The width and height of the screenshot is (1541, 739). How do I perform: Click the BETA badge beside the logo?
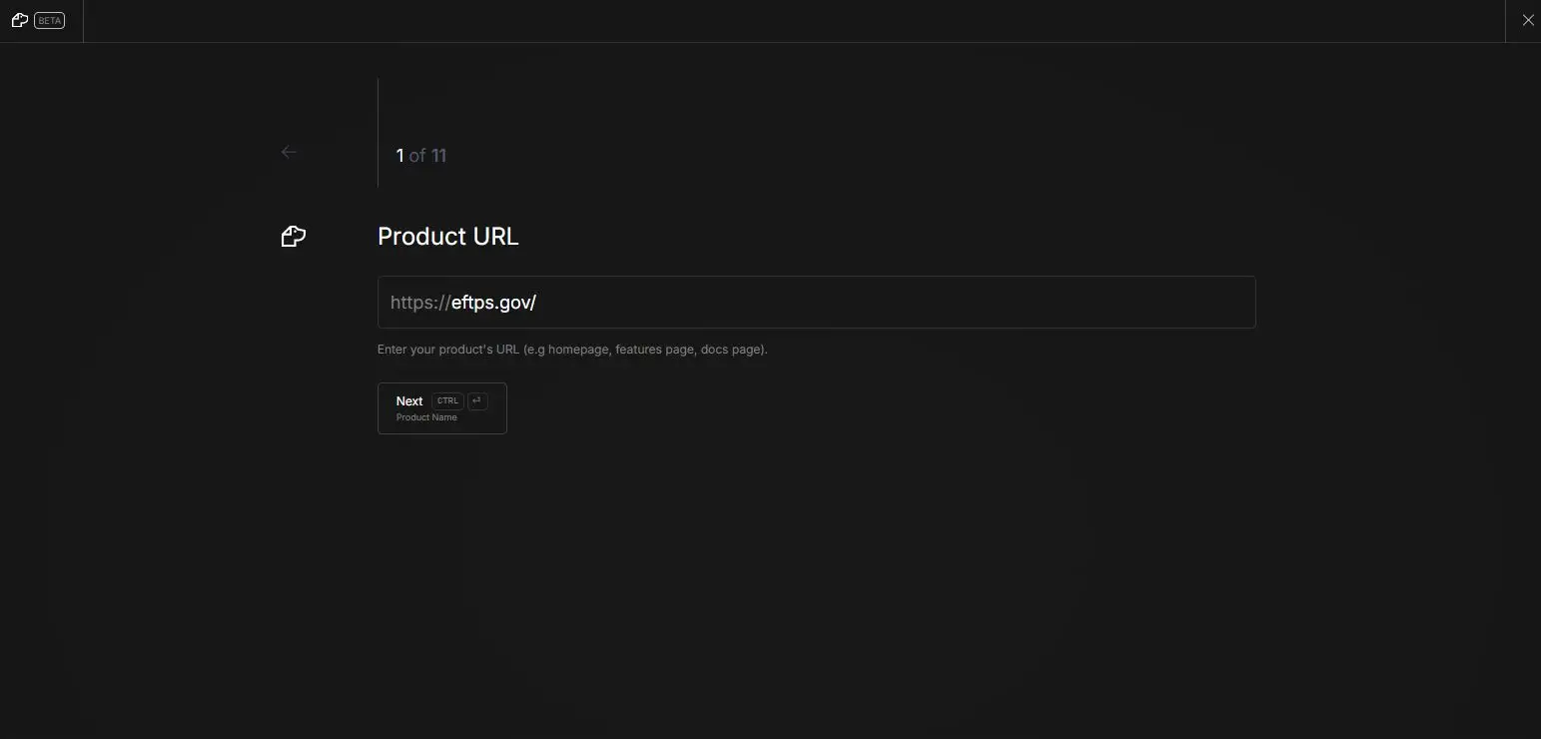click(50, 20)
